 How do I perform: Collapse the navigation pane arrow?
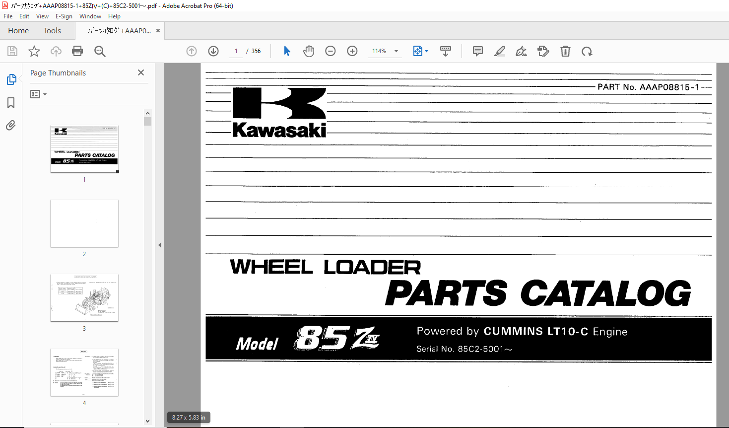click(160, 245)
